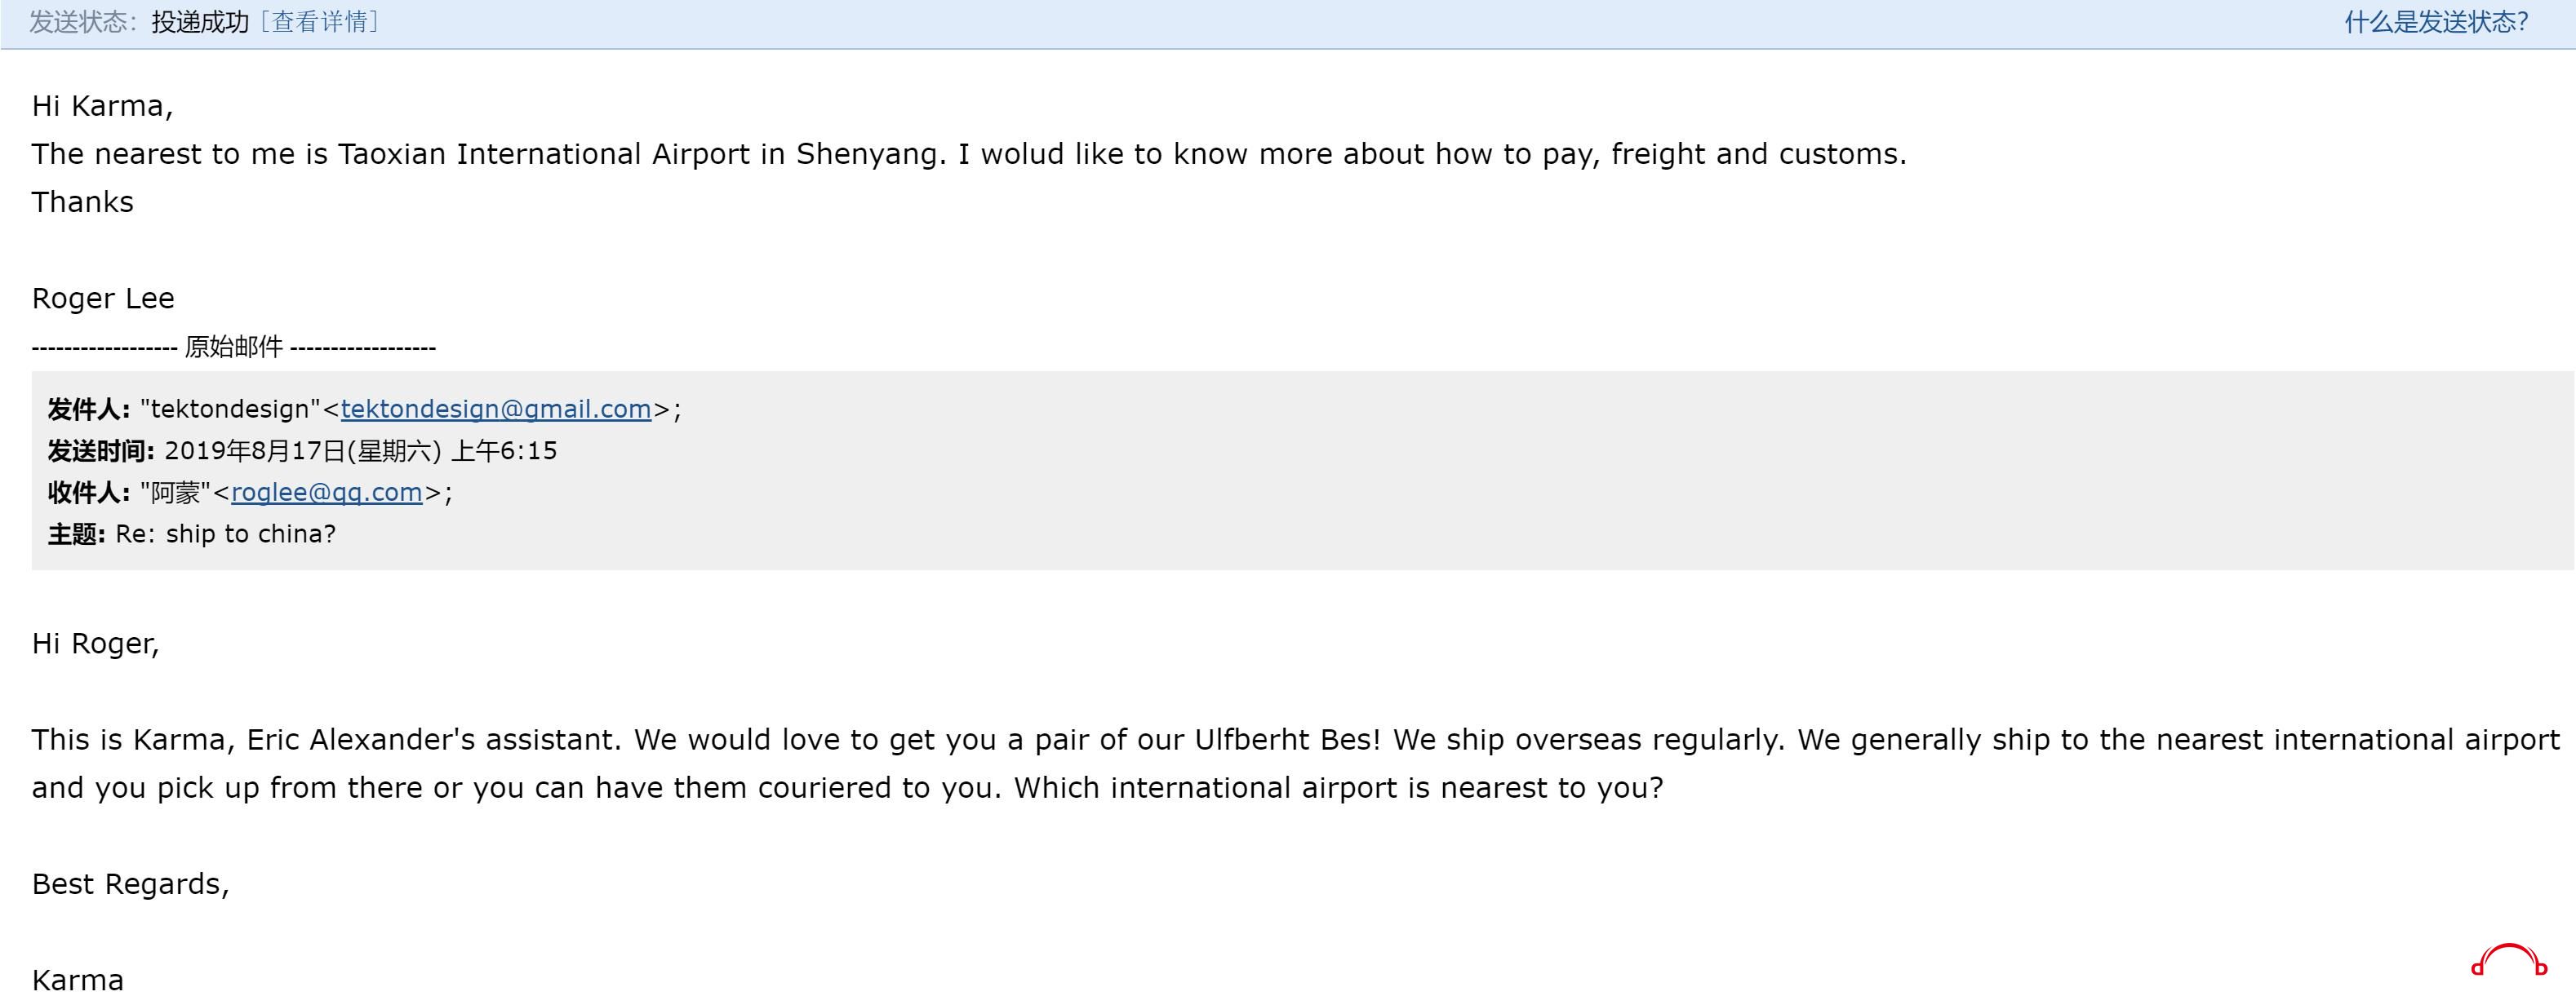Click the 发送时间 date and time line

[x=302, y=450]
